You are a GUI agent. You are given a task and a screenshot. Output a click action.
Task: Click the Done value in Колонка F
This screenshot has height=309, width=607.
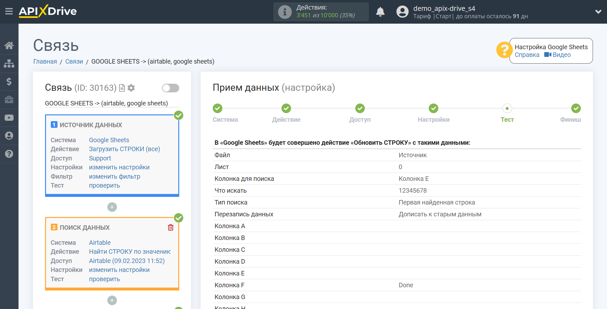tap(406, 285)
